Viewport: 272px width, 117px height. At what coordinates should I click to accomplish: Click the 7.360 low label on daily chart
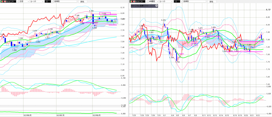tap(15, 50)
